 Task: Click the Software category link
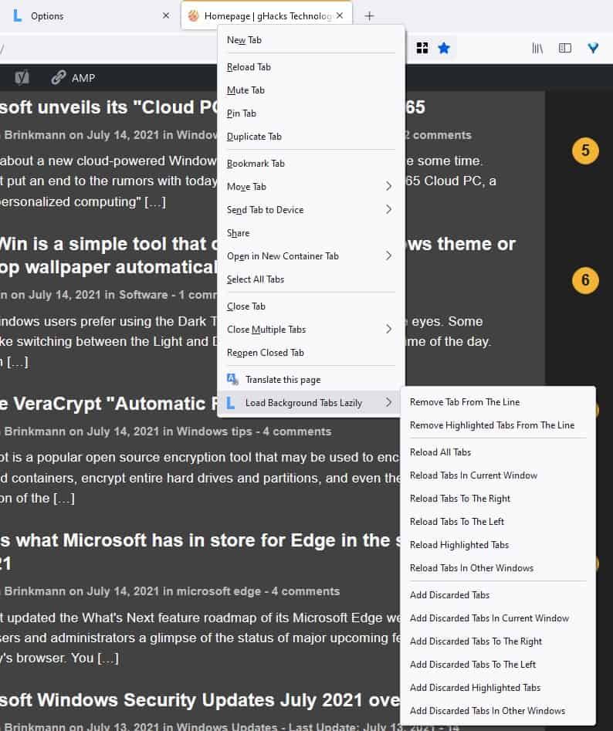(143, 295)
